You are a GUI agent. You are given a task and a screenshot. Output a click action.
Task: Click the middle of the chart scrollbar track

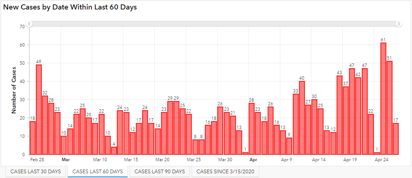[x=214, y=24]
